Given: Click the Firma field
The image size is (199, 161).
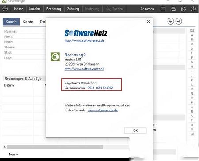Looking at the screenshot, I should 24,37.
